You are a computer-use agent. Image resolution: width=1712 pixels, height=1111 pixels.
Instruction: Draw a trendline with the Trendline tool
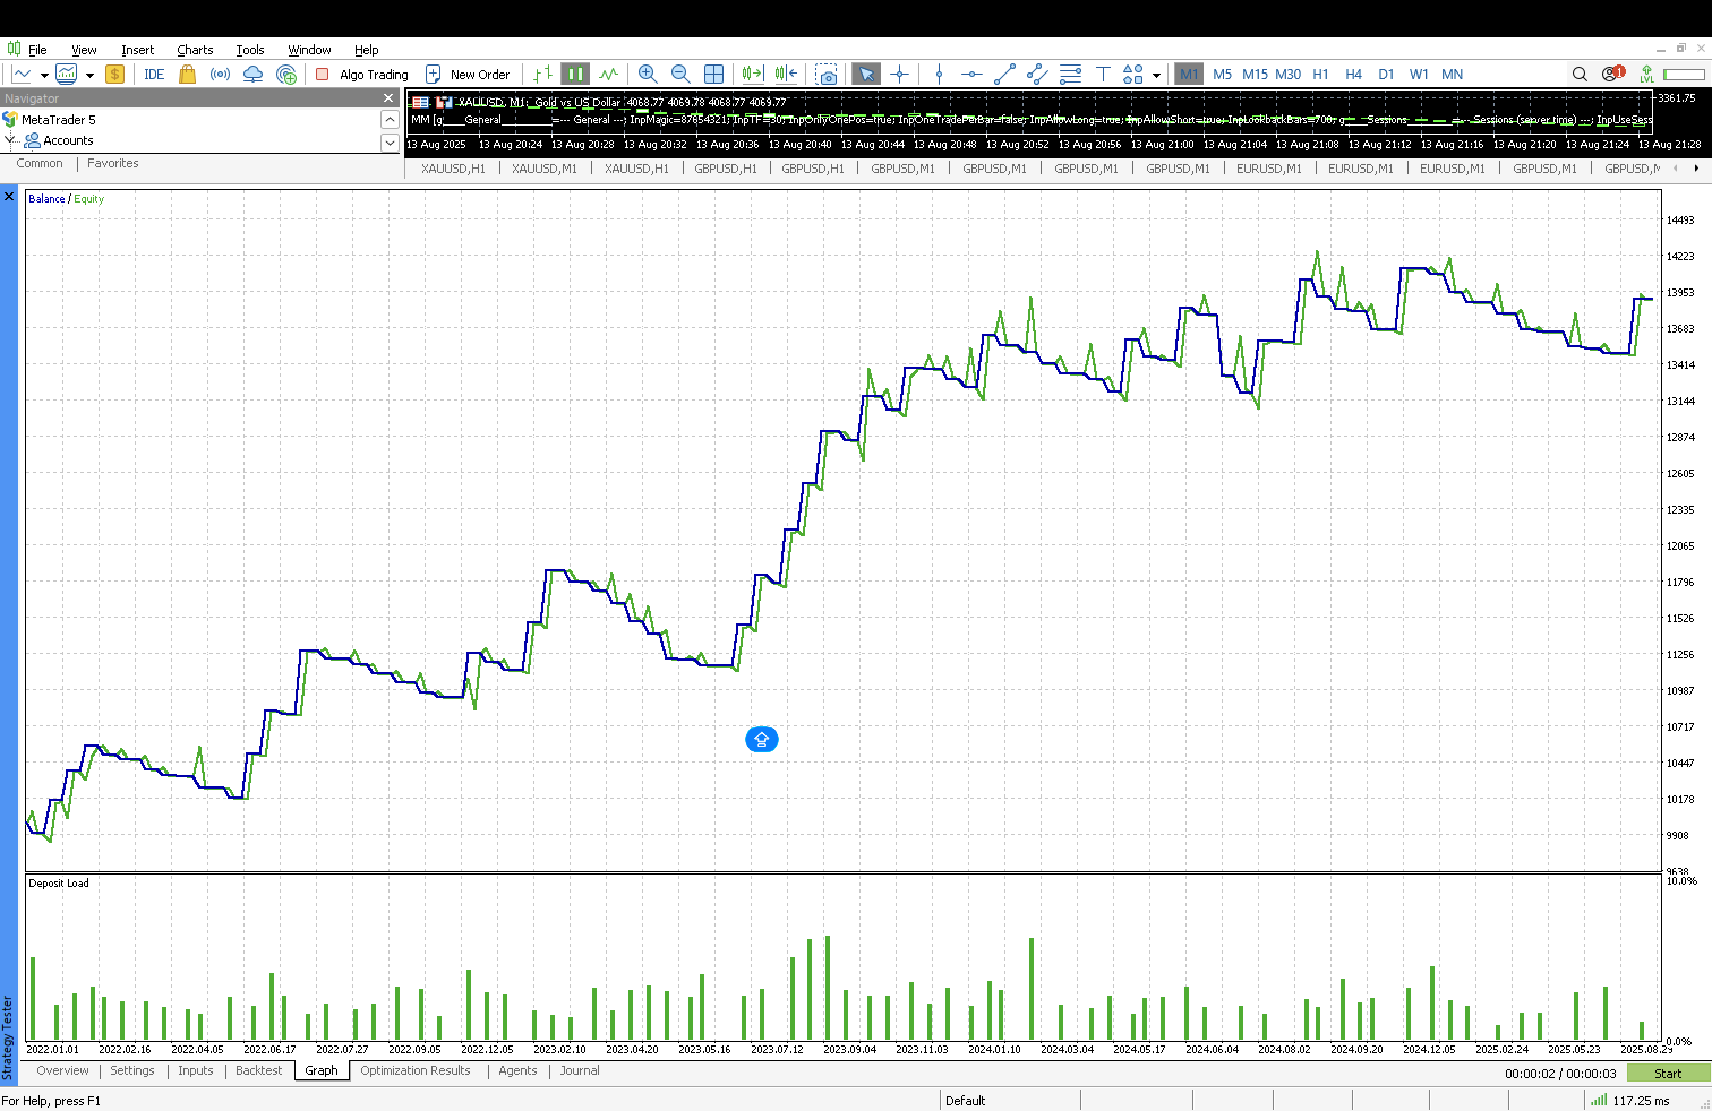click(x=1004, y=74)
